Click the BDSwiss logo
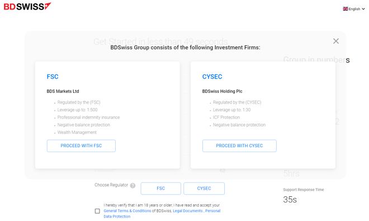 point(27,6)
